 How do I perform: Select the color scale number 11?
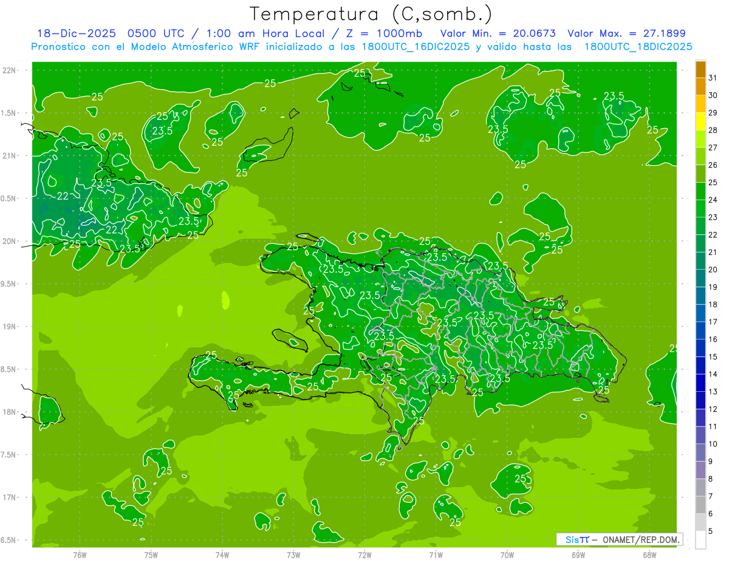(x=713, y=427)
